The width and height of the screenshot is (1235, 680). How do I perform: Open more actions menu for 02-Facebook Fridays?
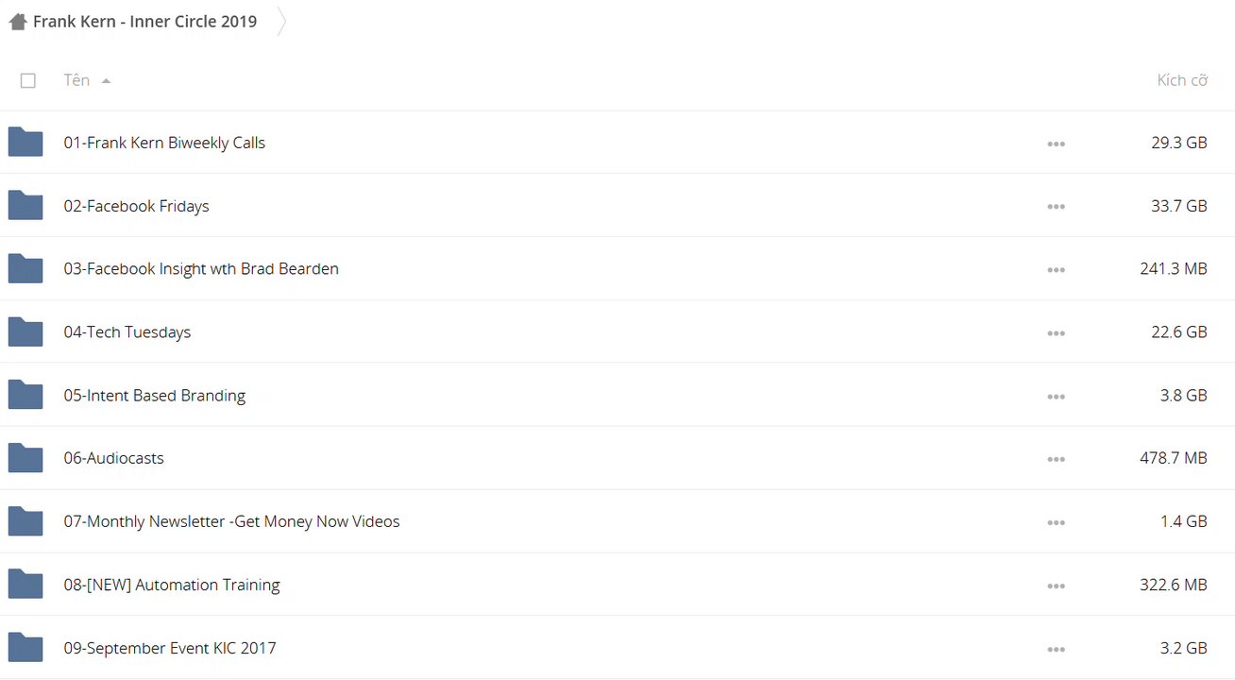click(x=1056, y=207)
